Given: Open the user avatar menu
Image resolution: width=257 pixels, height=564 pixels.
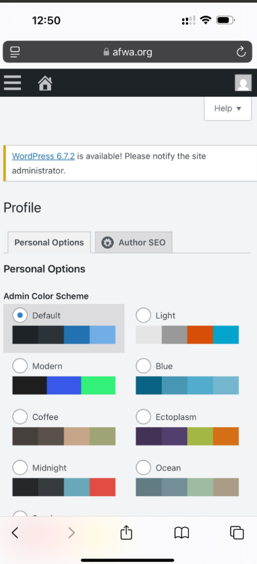Looking at the screenshot, I should click(243, 83).
